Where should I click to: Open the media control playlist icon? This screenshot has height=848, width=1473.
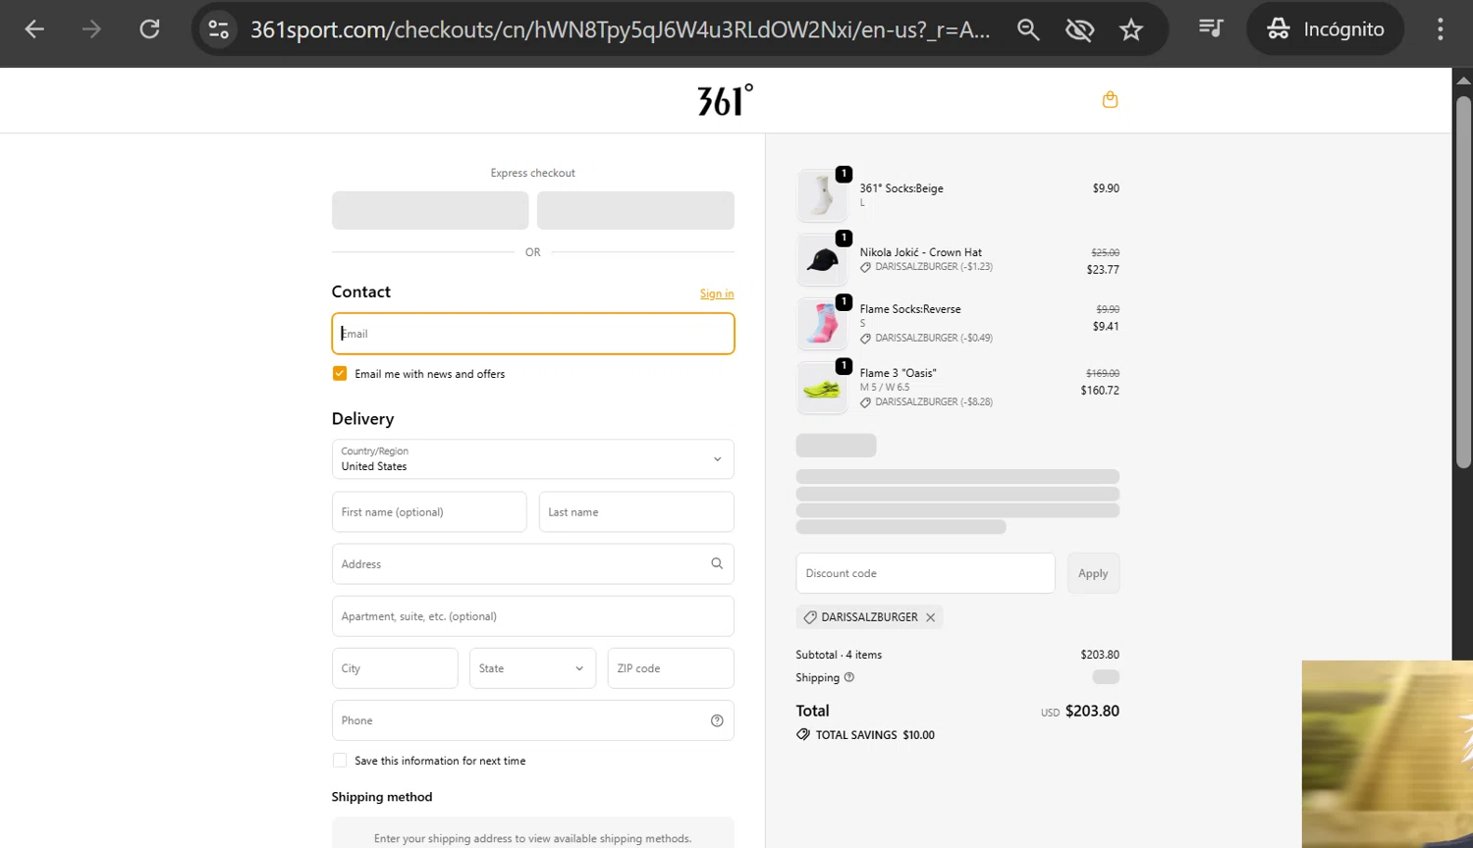(1211, 29)
